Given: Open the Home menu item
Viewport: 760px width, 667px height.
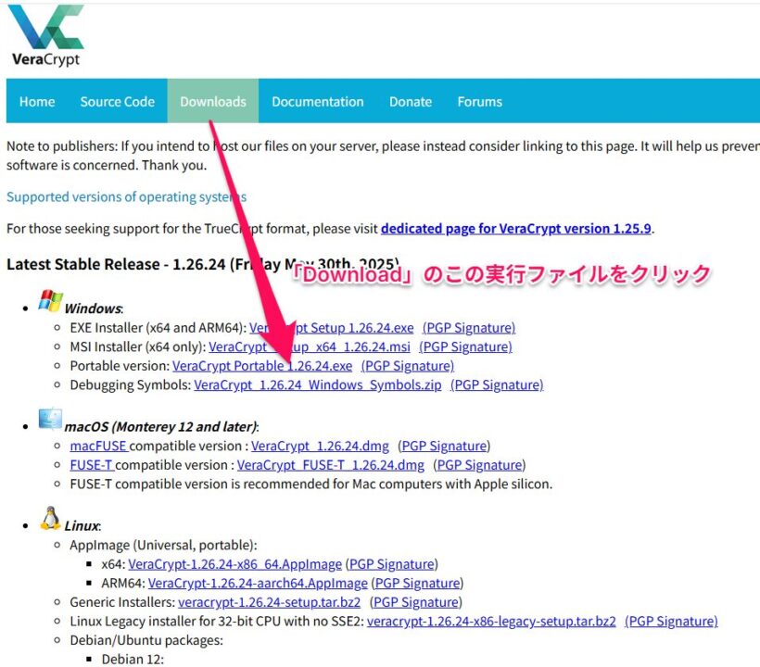Looking at the screenshot, I should click(37, 102).
